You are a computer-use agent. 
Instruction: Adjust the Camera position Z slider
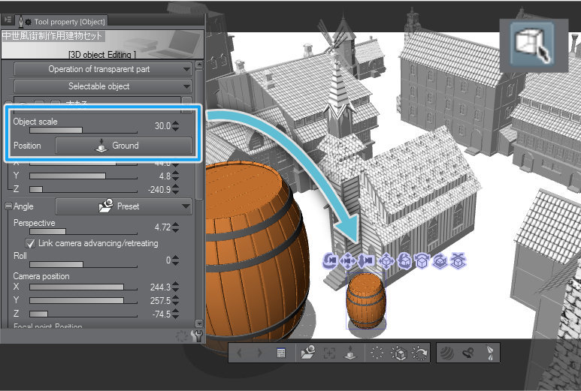click(83, 314)
